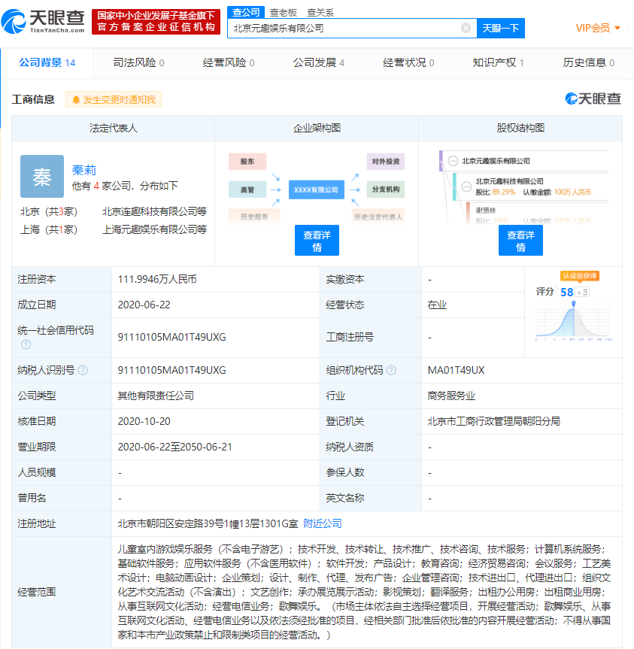Click 北京（共3家） location entry
Screen dimensions: 634x649
pyautogui.click(x=49, y=211)
